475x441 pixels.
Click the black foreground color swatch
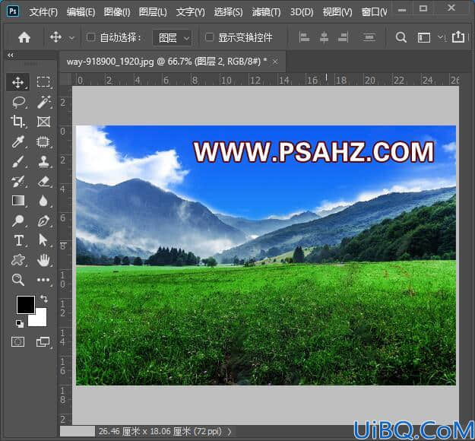point(26,305)
